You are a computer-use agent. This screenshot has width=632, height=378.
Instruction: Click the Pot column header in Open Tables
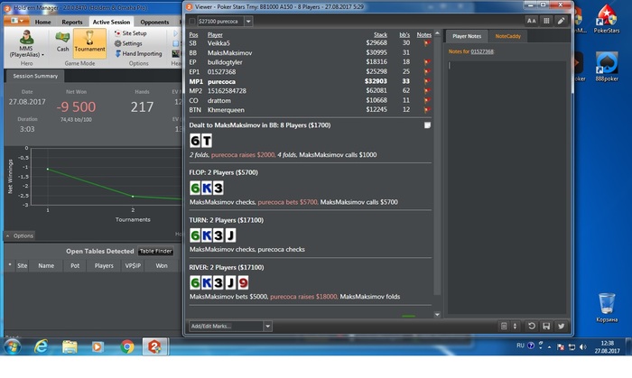75,266
